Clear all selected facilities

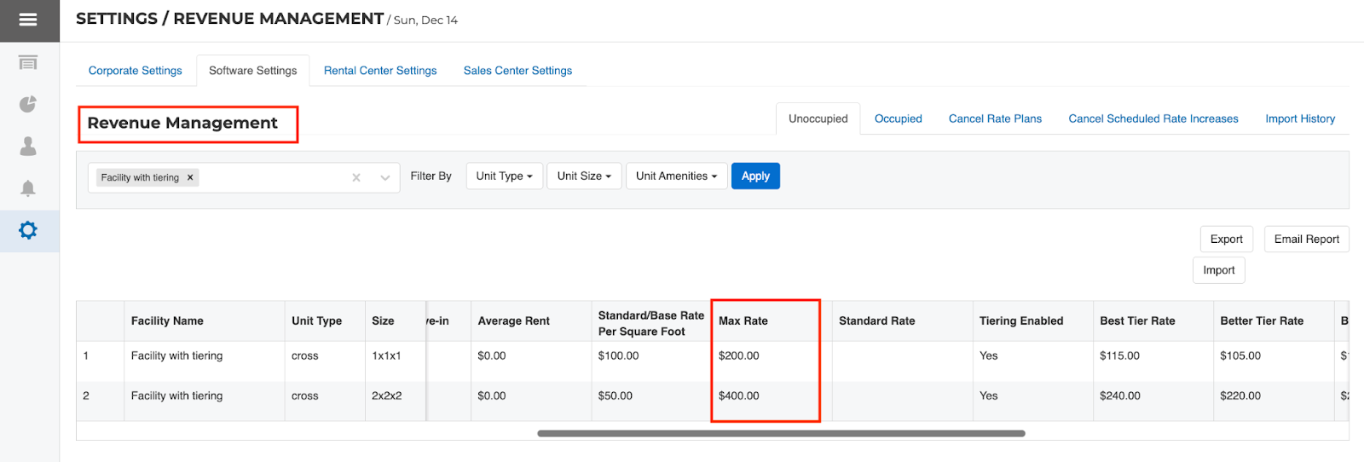coord(356,177)
